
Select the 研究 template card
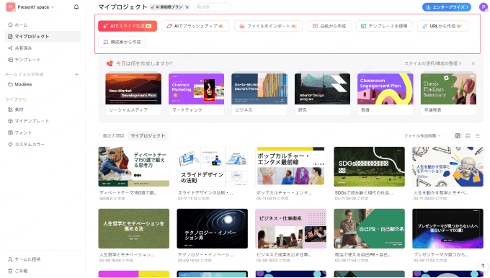(323, 94)
